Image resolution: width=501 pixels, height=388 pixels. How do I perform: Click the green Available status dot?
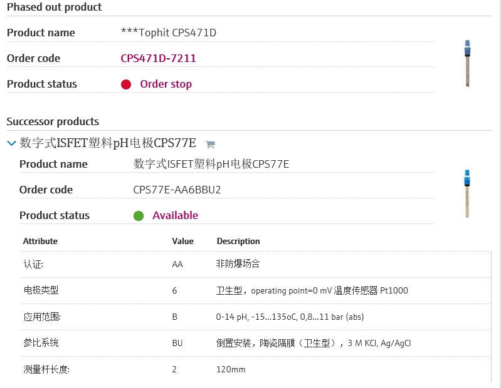tap(139, 216)
